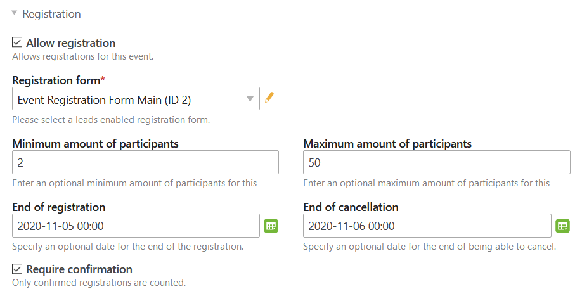Uncheck the Allow registration checkbox
Image resolution: width=582 pixels, height=308 pixels.
[x=17, y=42]
